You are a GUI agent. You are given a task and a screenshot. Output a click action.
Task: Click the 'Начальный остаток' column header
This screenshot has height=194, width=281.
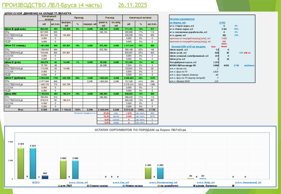pyautogui.click(x=49, y=18)
